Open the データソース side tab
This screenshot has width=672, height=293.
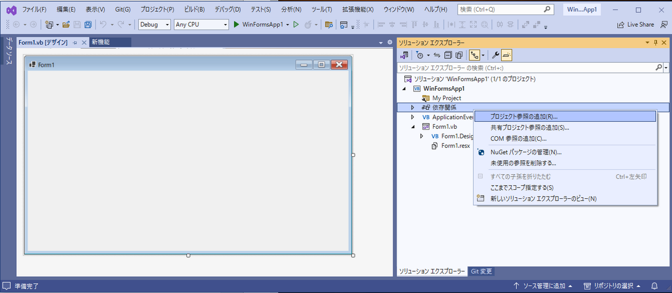point(8,52)
